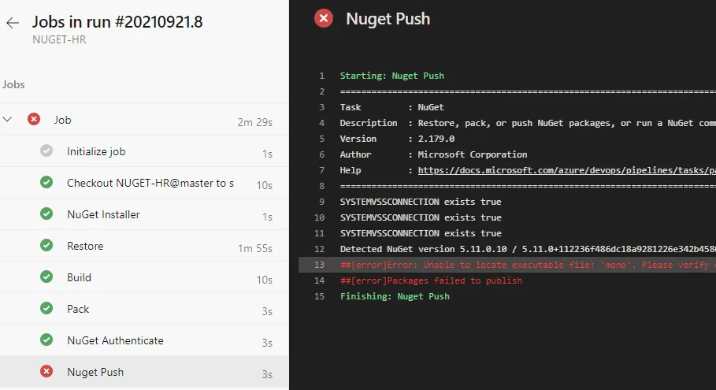Click log line 'Task : NuGet'
Image resolution: width=716 pixels, height=390 pixels.
(391, 107)
